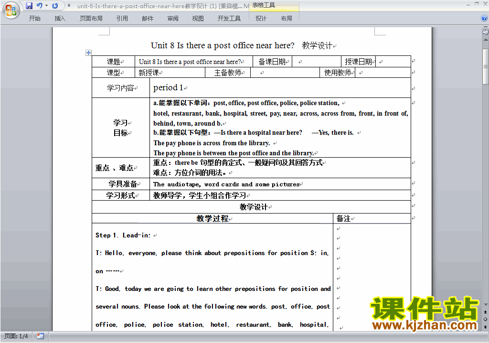The width and height of the screenshot is (489, 343).
Task: Click the 学习目标 label cell
Action: [121, 128]
